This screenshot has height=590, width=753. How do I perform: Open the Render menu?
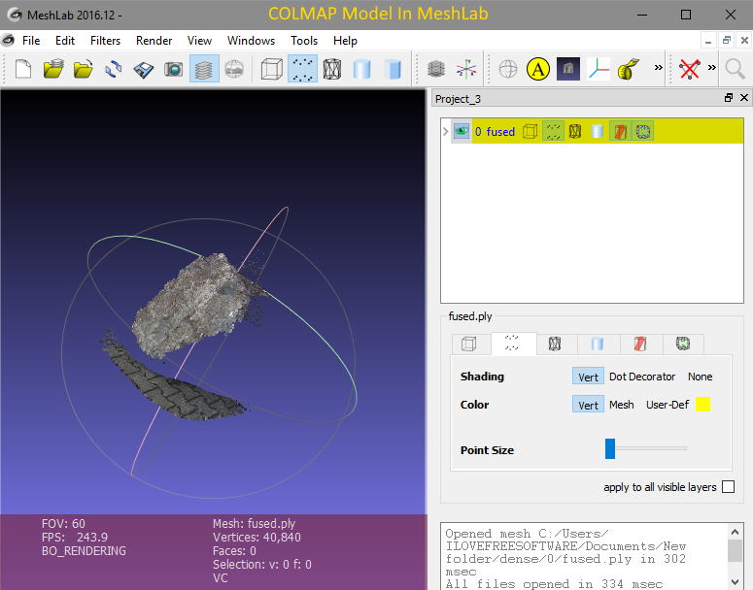coord(154,41)
